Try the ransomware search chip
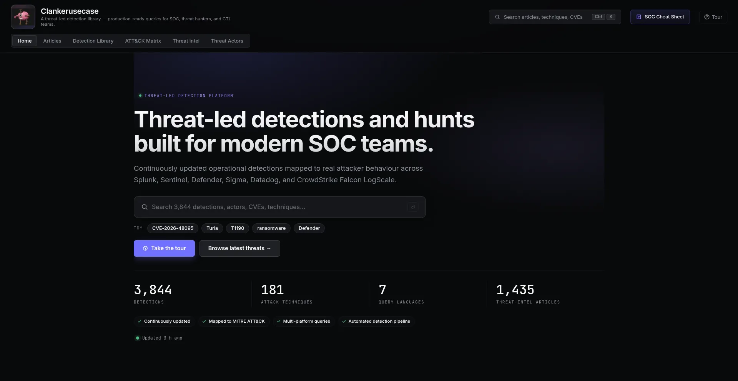Screen dimensions: 738x381 (x=271, y=228)
